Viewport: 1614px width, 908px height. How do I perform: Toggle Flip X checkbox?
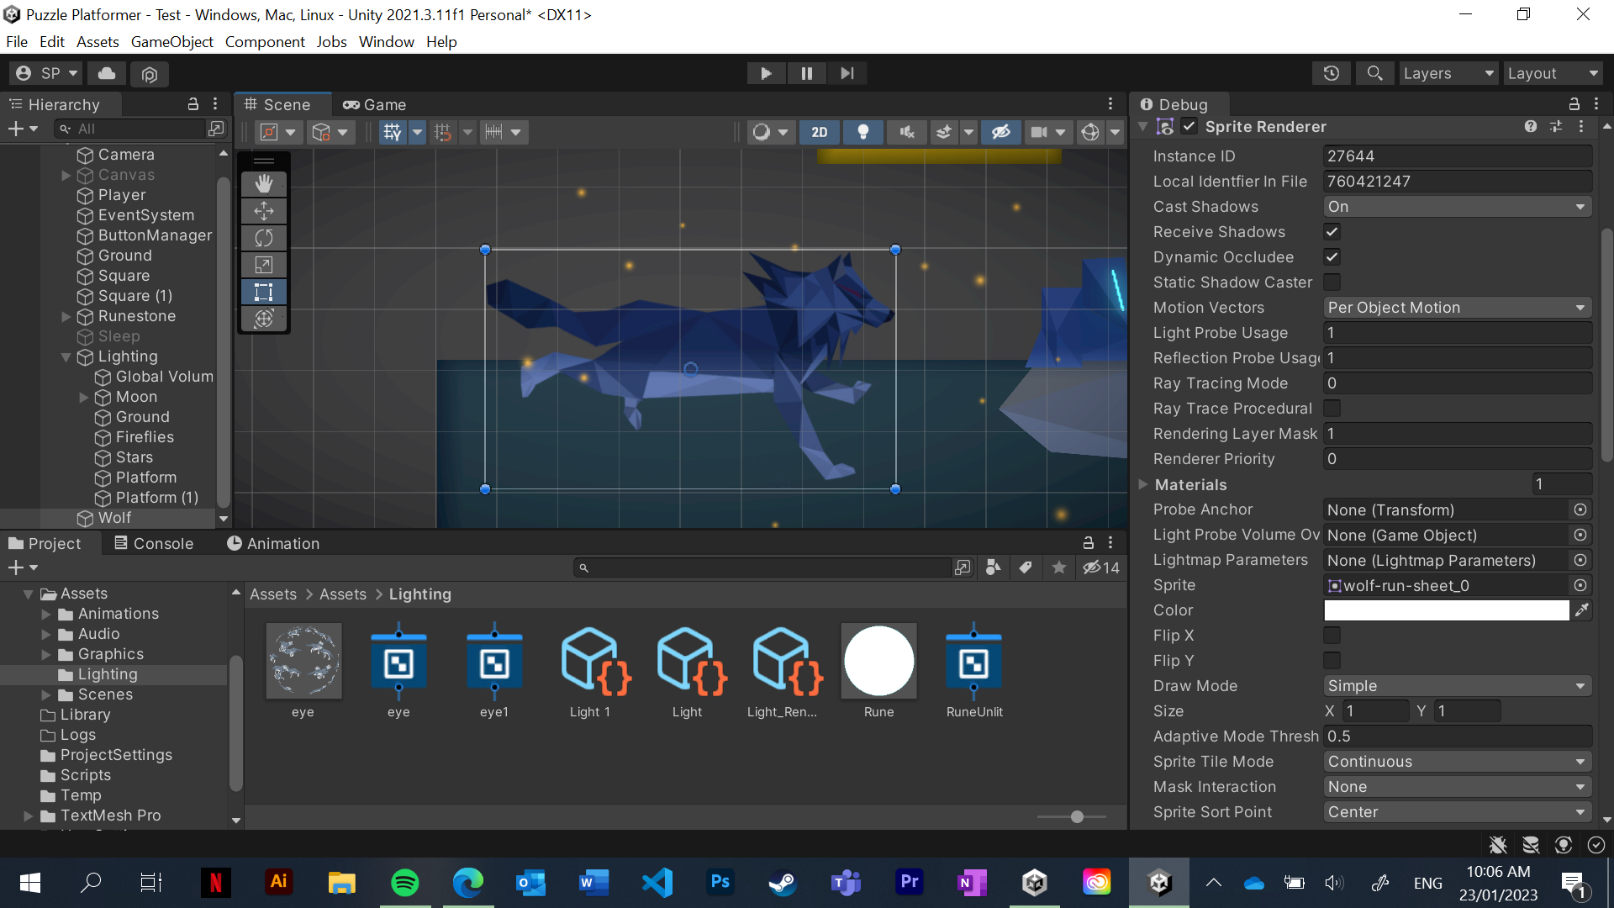[x=1332, y=636]
